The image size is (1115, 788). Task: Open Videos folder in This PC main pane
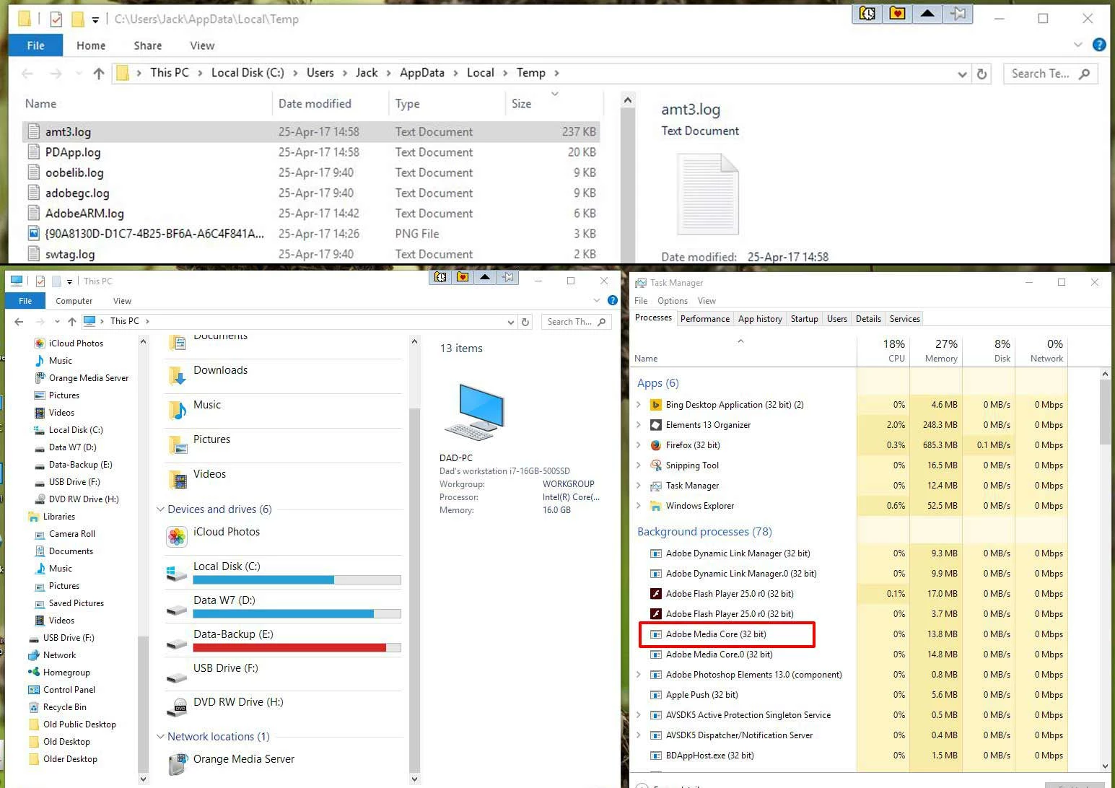click(x=283, y=478)
